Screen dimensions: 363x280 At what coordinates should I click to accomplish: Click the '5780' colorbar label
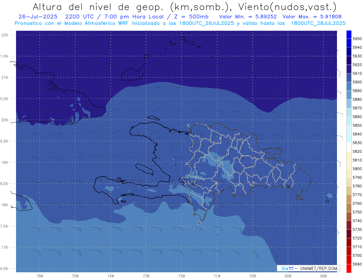tap(357, 186)
